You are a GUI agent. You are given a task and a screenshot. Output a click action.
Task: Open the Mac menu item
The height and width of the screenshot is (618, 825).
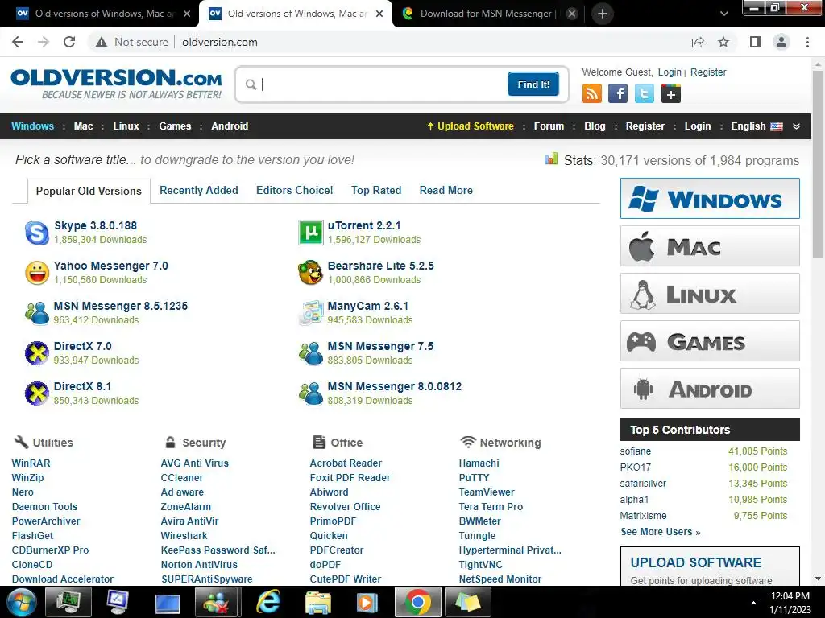[x=83, y=126]
